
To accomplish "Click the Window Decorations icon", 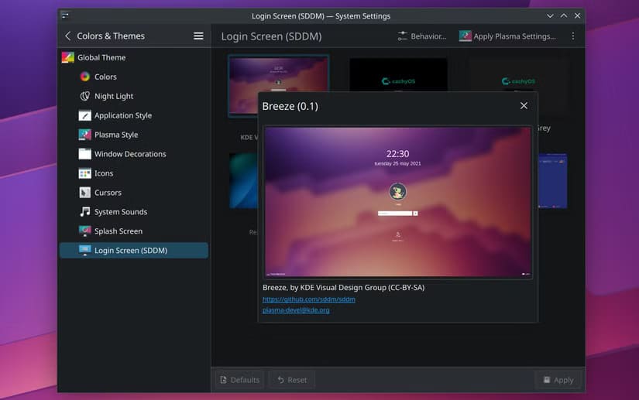I will 85,154.
